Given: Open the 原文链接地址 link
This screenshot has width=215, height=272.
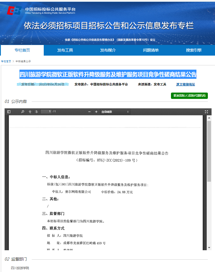Looking at the screenshot, I should 186,85.
